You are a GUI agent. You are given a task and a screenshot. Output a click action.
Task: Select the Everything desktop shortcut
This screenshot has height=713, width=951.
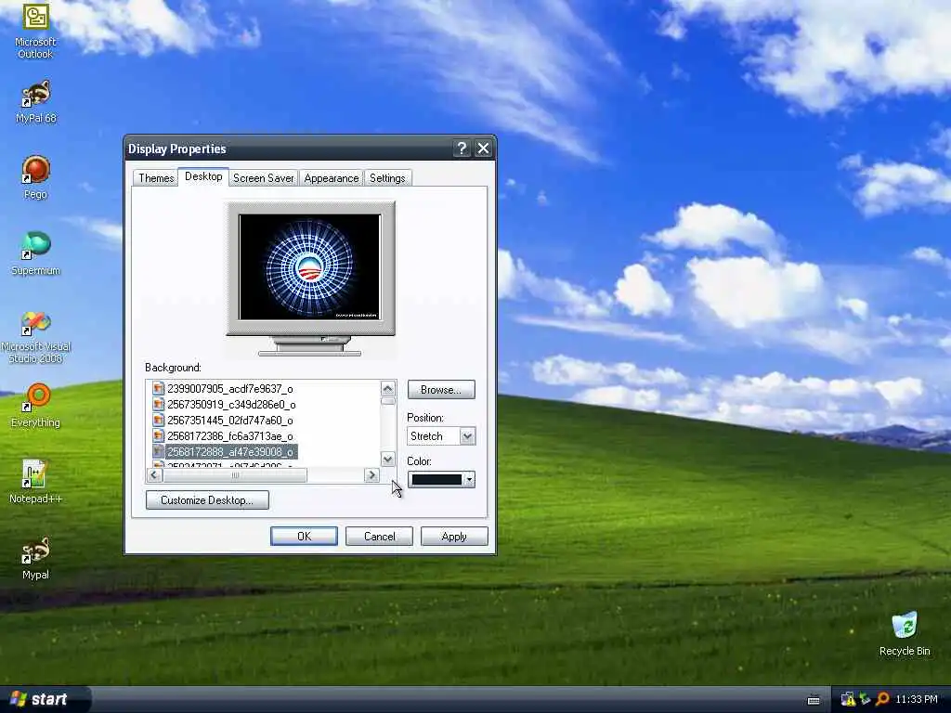click(35, 406)
